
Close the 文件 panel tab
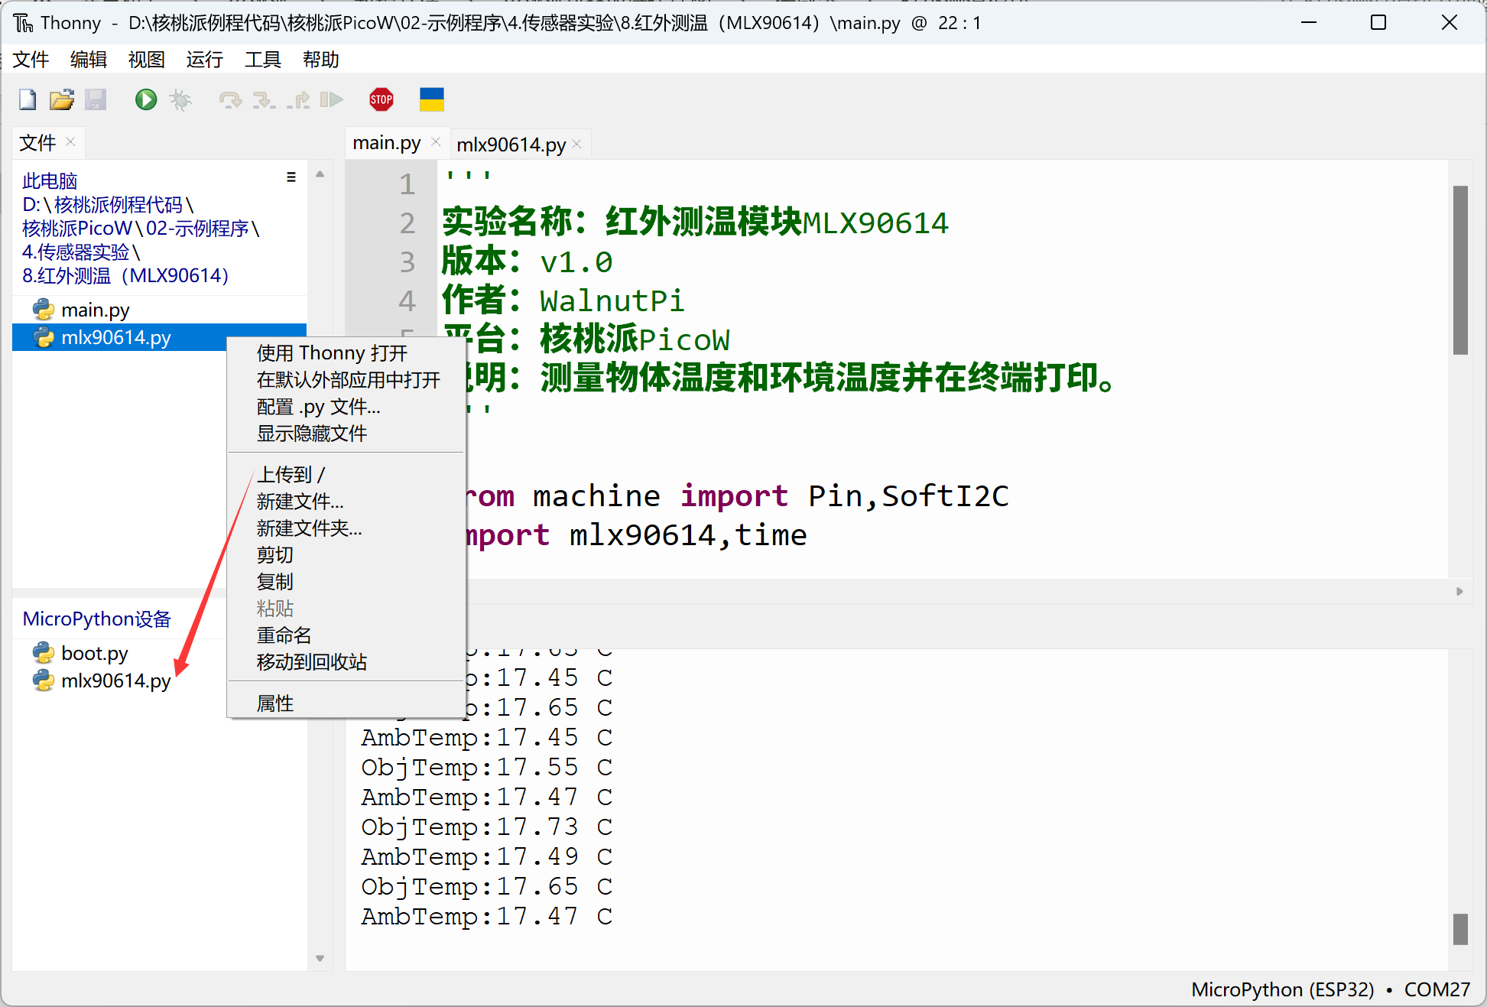70,141
